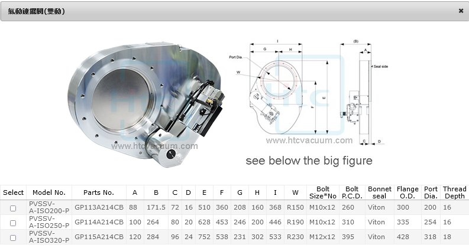
Task: Select the PVSSV-A-ISO250-P row checkbox
Action: pyautogui.click(x=13, y=223)
